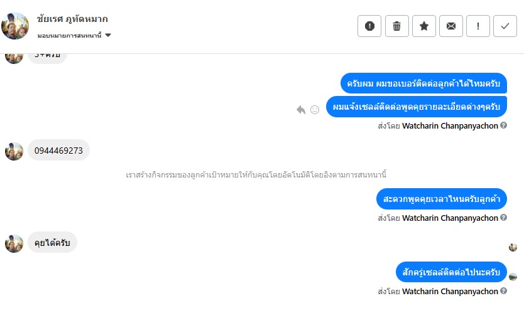Open emoji reaction smiley beside ผมแจ้งเซลล์ message

tap(315, 110)
